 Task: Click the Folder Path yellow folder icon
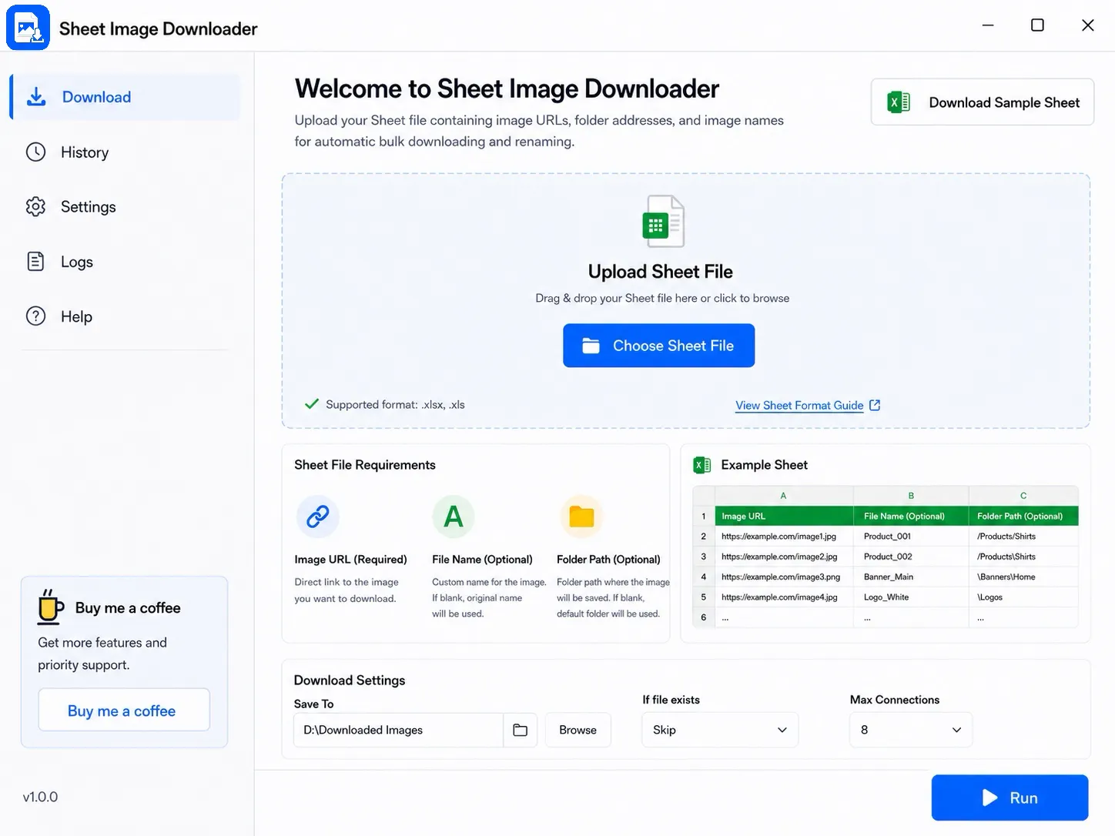tap(581, 517)
